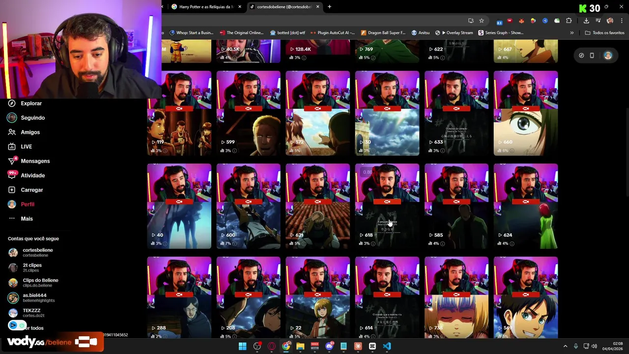Open the botted [dot] wtf bookmark
The image size is (629, 354).
click(x=287, y=33)
